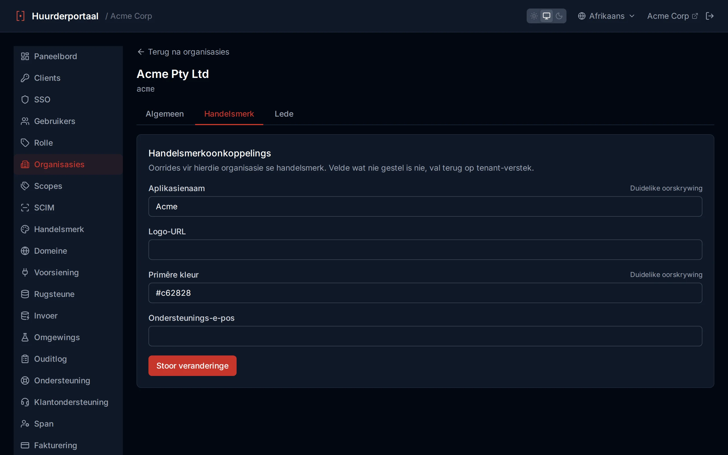Select Organisasies building icon in sidebar
728x455 pixels.
tap(25, 164)
